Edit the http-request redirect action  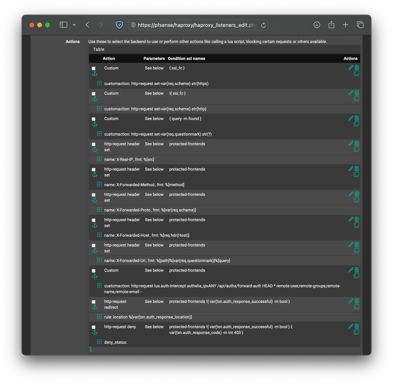pos(350,301)
